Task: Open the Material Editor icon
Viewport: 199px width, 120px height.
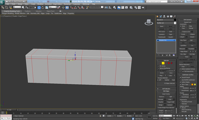Action: 131,7
